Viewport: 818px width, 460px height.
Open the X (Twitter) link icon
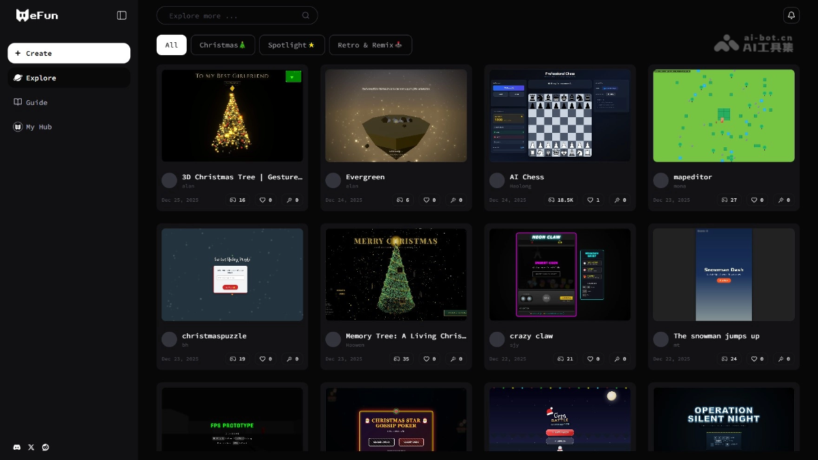point(31,447)
